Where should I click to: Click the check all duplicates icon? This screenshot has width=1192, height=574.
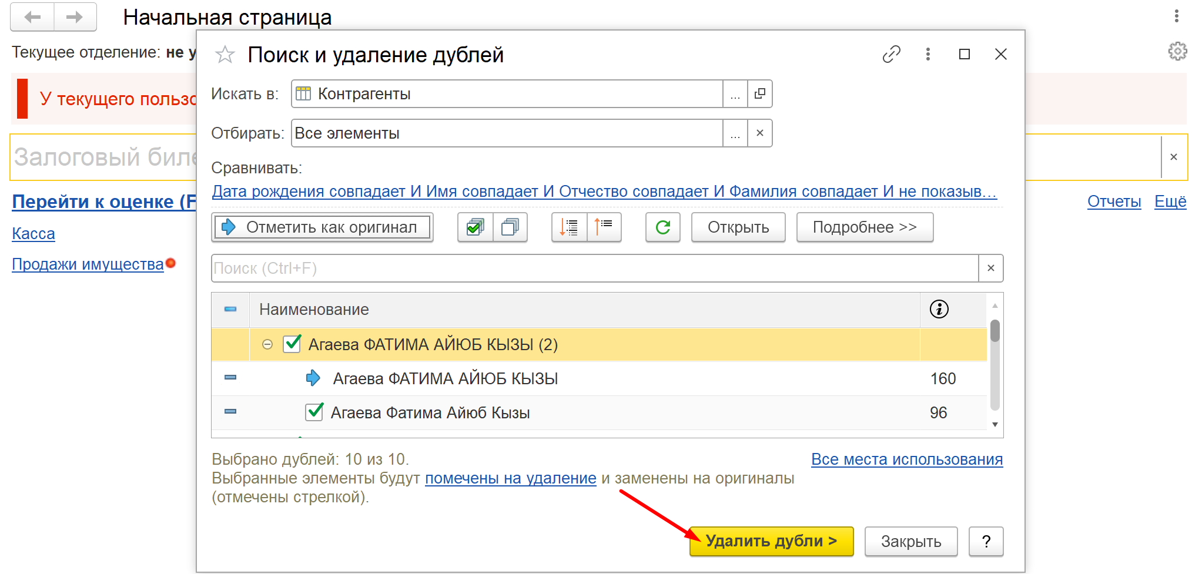click(x=475, y=227)
